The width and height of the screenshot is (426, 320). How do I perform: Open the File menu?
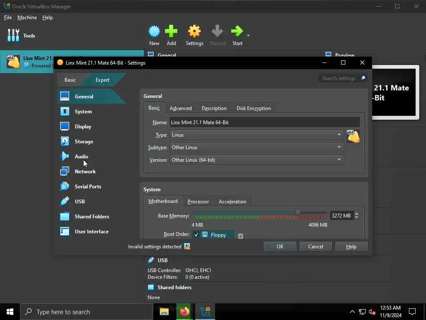(8, 17)
